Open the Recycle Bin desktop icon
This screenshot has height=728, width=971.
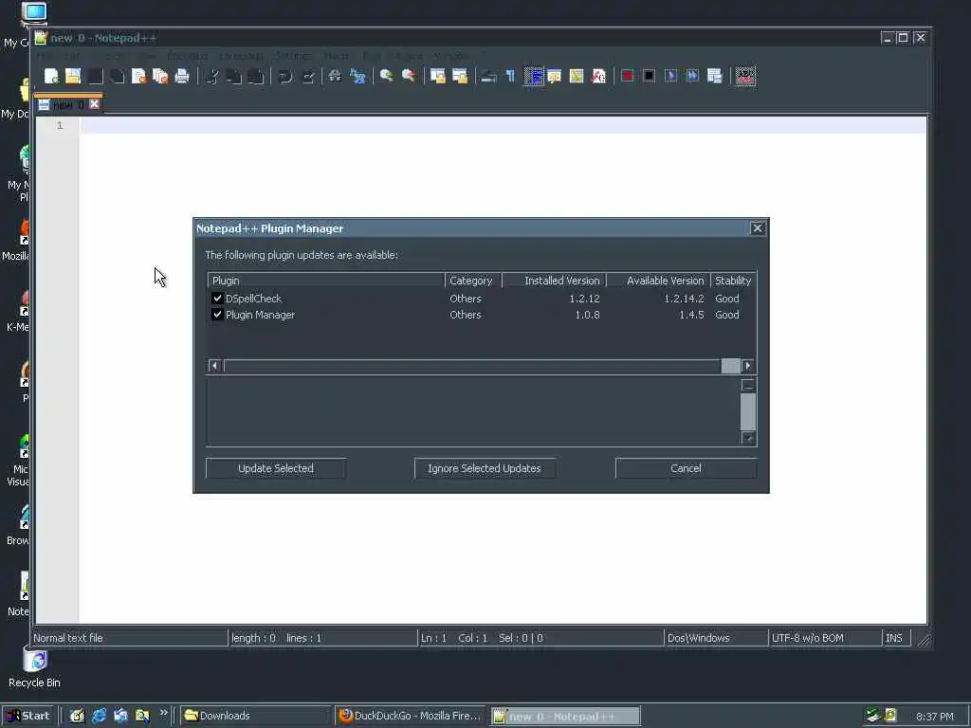click(x=35, y=668)
